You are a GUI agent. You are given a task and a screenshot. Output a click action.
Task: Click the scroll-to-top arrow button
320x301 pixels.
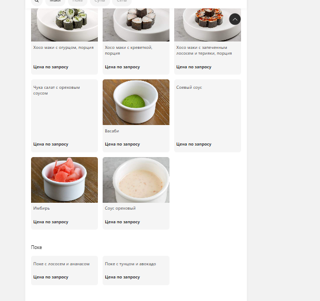coord(235,19)
